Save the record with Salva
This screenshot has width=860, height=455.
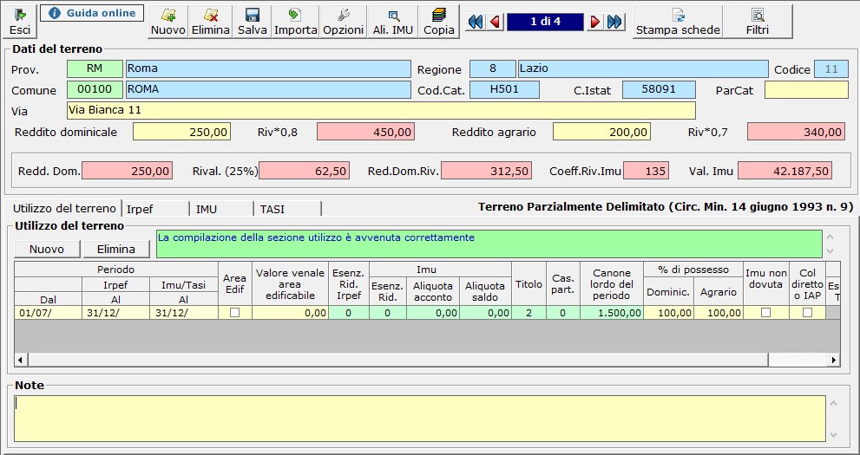click(x=252, y=21)
